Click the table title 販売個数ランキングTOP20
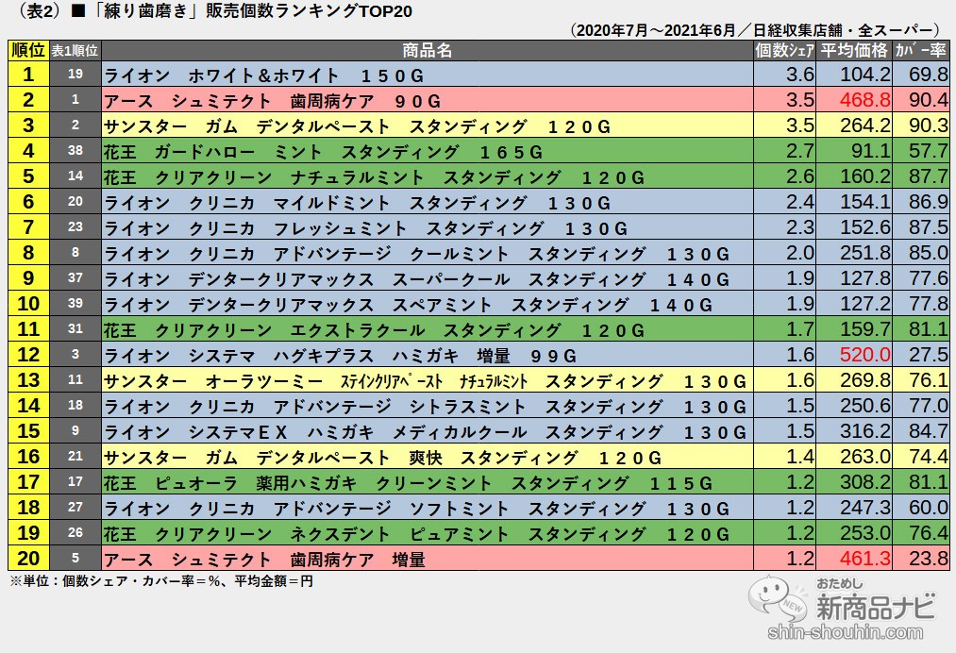The width and height of the screenshot is (956, 653). tap(310, 11)
